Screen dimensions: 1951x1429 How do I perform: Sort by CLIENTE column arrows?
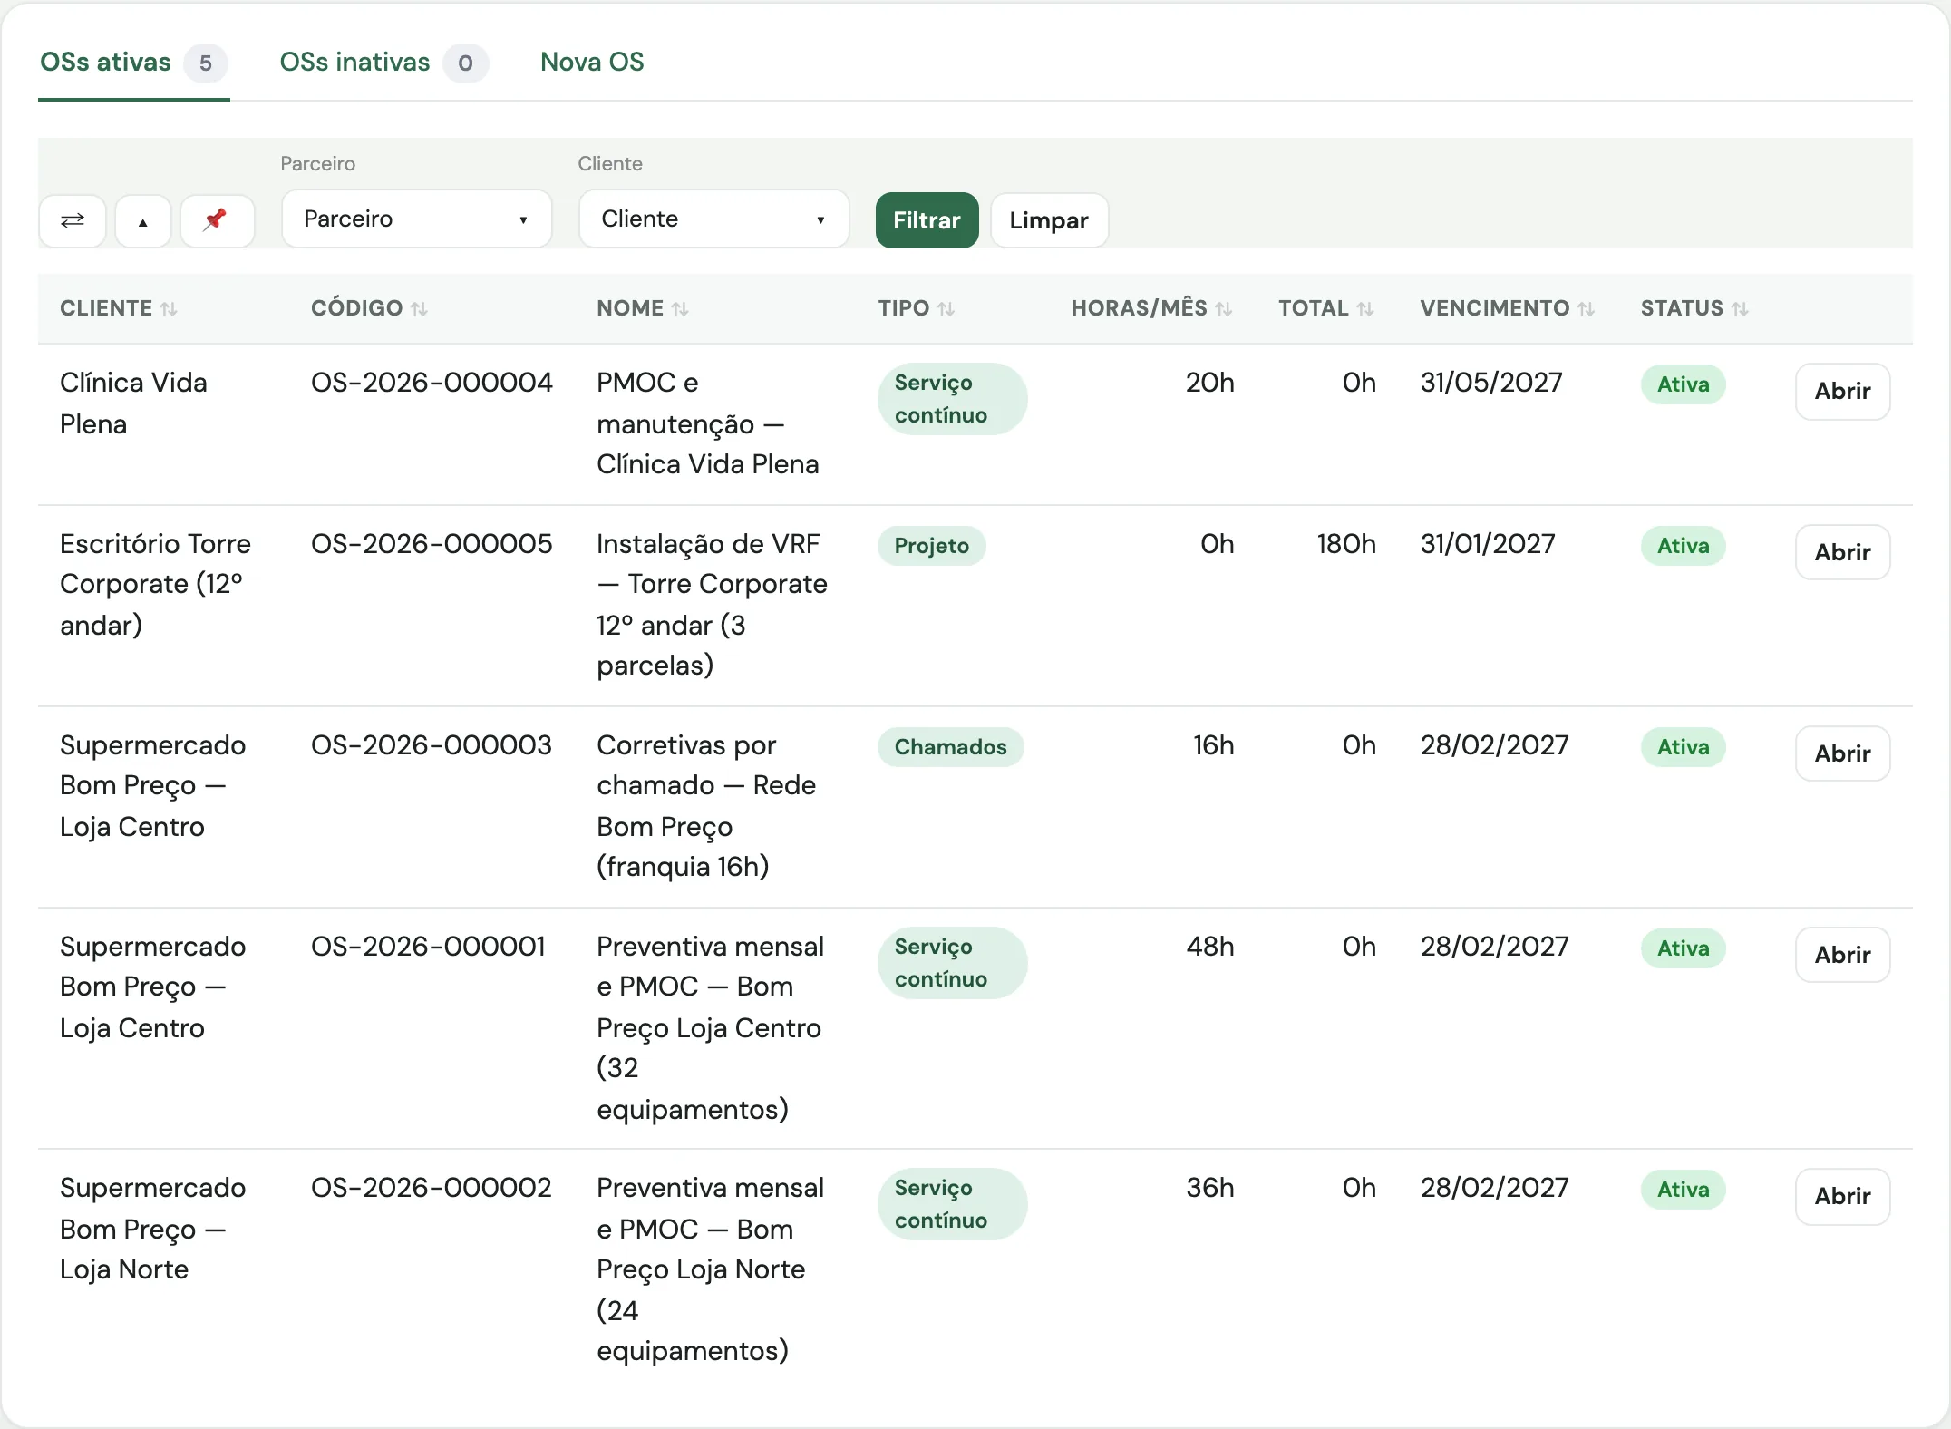(x=169, y=309)
